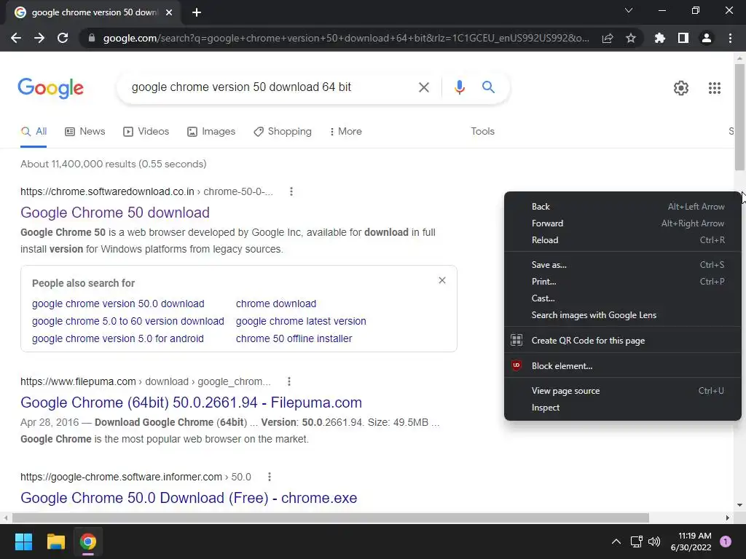
Task: Select the All results tab
Action: [x=34, y=131]
